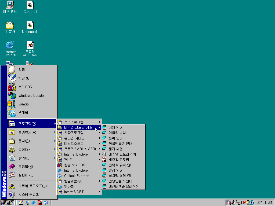Viewport: 275px width, 206px height.
Task: Expand the 보조프로그램 folder
Action: point(79,122)
